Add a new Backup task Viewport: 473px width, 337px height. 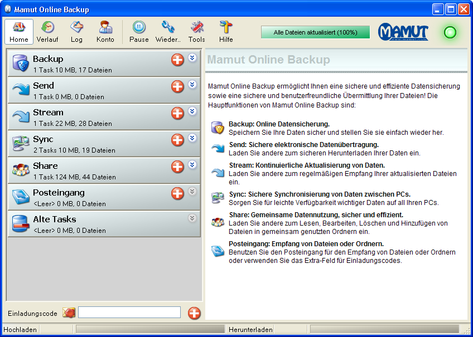pyautogui.click(x=177, y=60)
